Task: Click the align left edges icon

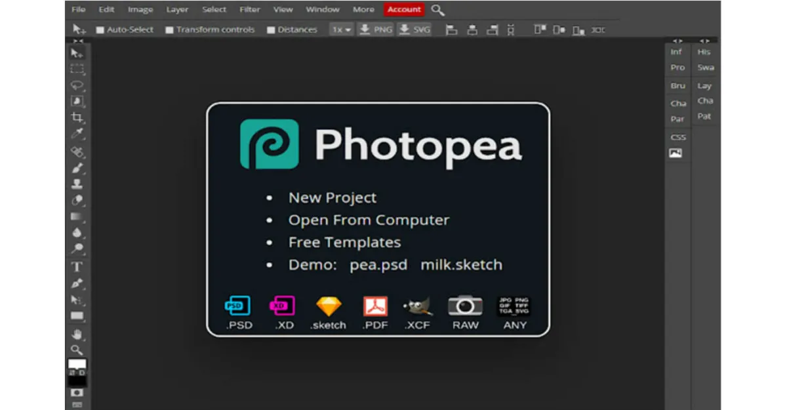Action: 451,30
